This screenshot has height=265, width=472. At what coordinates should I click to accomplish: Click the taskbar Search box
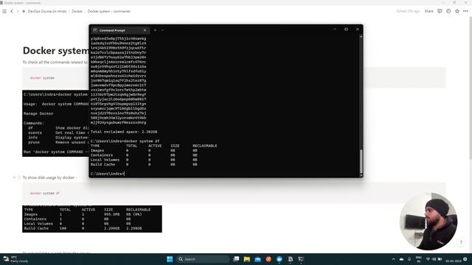(x=203, y=259)
